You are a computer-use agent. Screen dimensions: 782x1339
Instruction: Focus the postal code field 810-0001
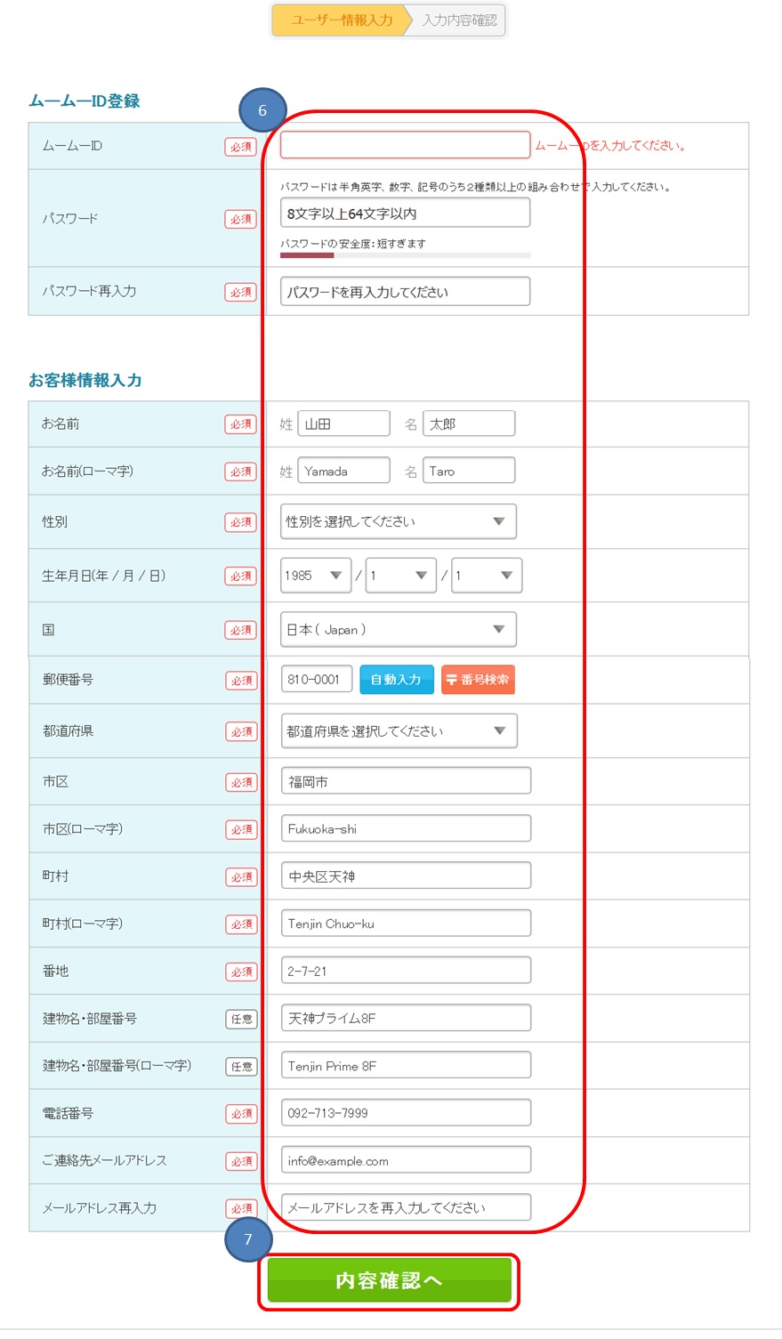pyautogui.click(x=317, y=680)
